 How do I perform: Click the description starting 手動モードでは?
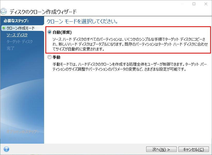click(129, 67)
